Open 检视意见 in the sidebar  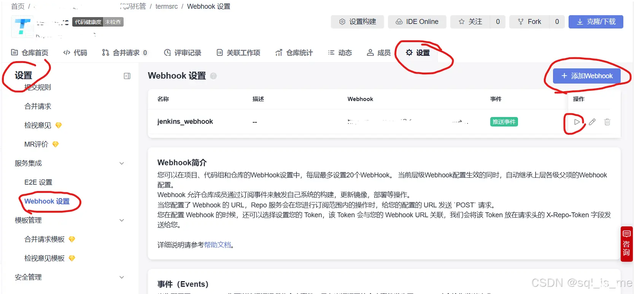point(38,125)
